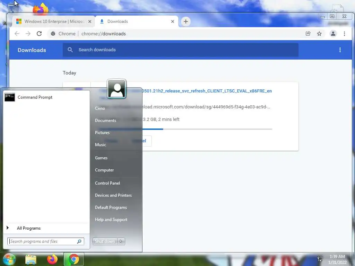This screenshot has width=355, height=266.
Task: Click the Firefox desktop shortcut icon
Action: (x=41, y=9)
